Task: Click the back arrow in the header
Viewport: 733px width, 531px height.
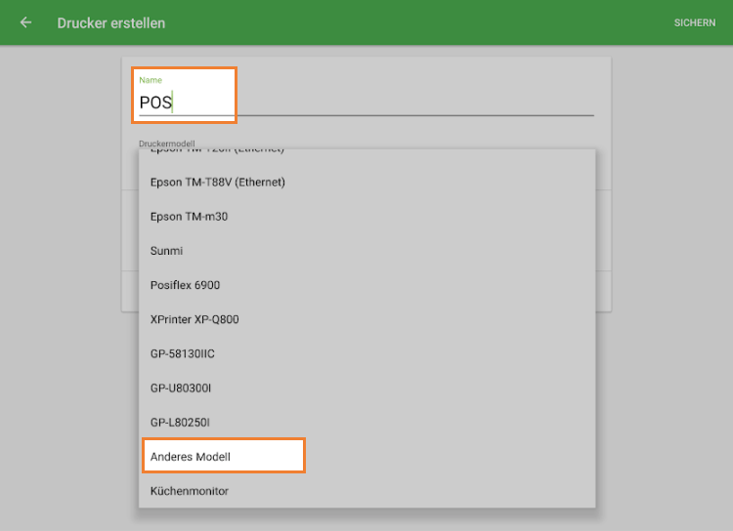Action: pos(25,22)
